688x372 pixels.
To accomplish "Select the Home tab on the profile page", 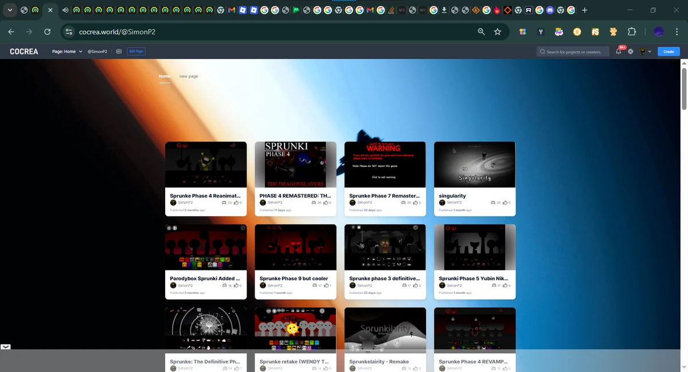I will (164, 76).
